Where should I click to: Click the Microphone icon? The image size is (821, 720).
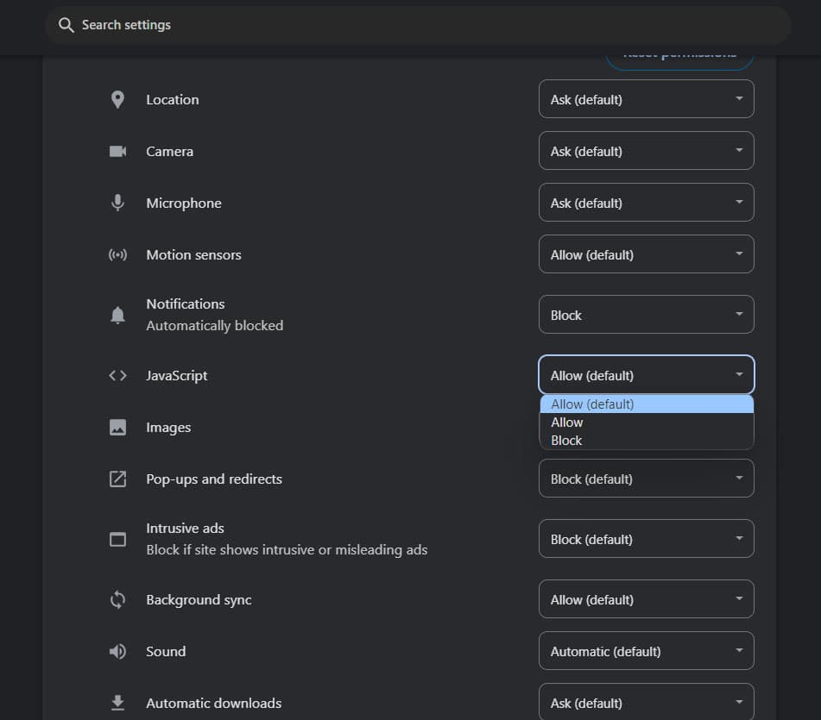(x=118, y=203)
